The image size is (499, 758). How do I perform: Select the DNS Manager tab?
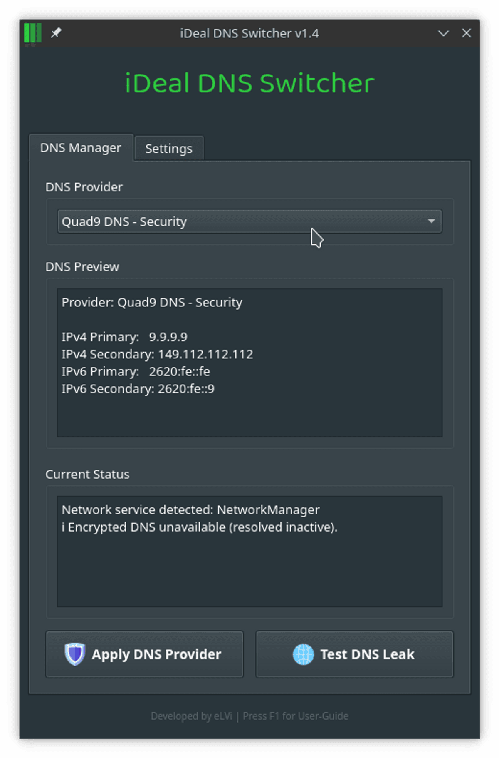coord(81,148)
